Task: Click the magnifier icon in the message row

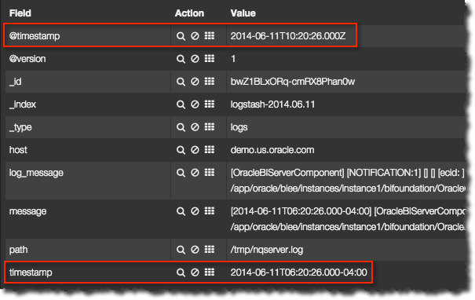Action: 181,211
